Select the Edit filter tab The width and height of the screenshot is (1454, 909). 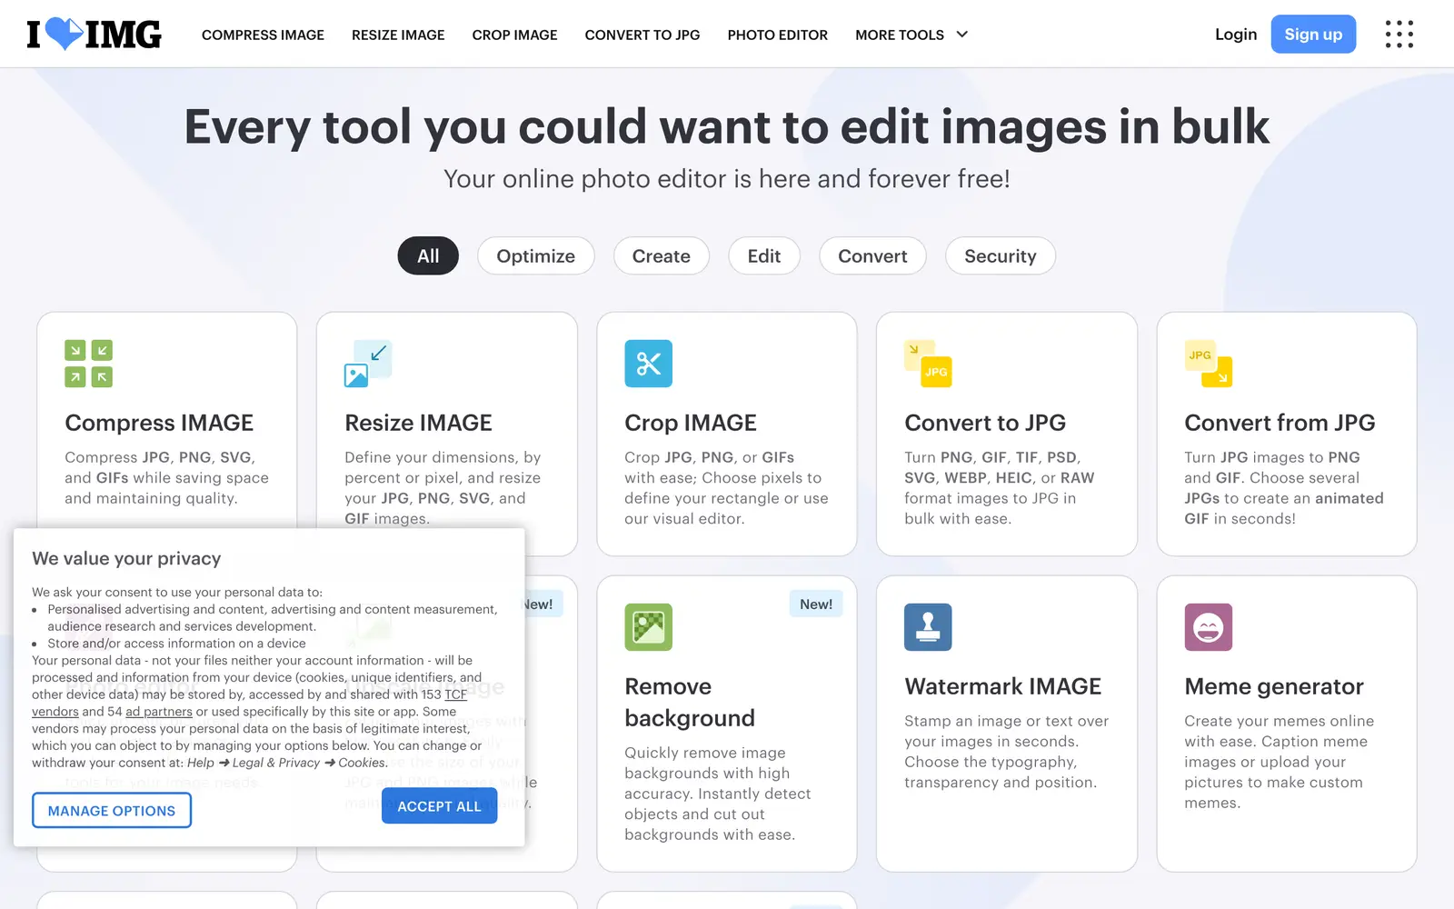click(x=764, y=256)
